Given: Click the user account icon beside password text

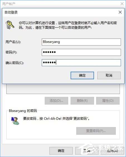Looking at the screenshot, I should (15, 121).
